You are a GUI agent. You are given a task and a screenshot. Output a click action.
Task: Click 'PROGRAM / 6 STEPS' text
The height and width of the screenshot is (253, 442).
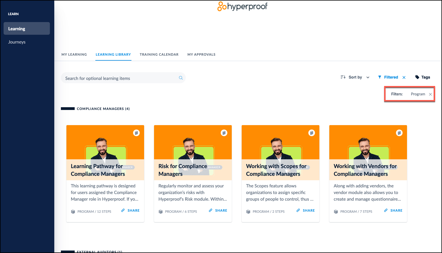(x=181, y=212)
